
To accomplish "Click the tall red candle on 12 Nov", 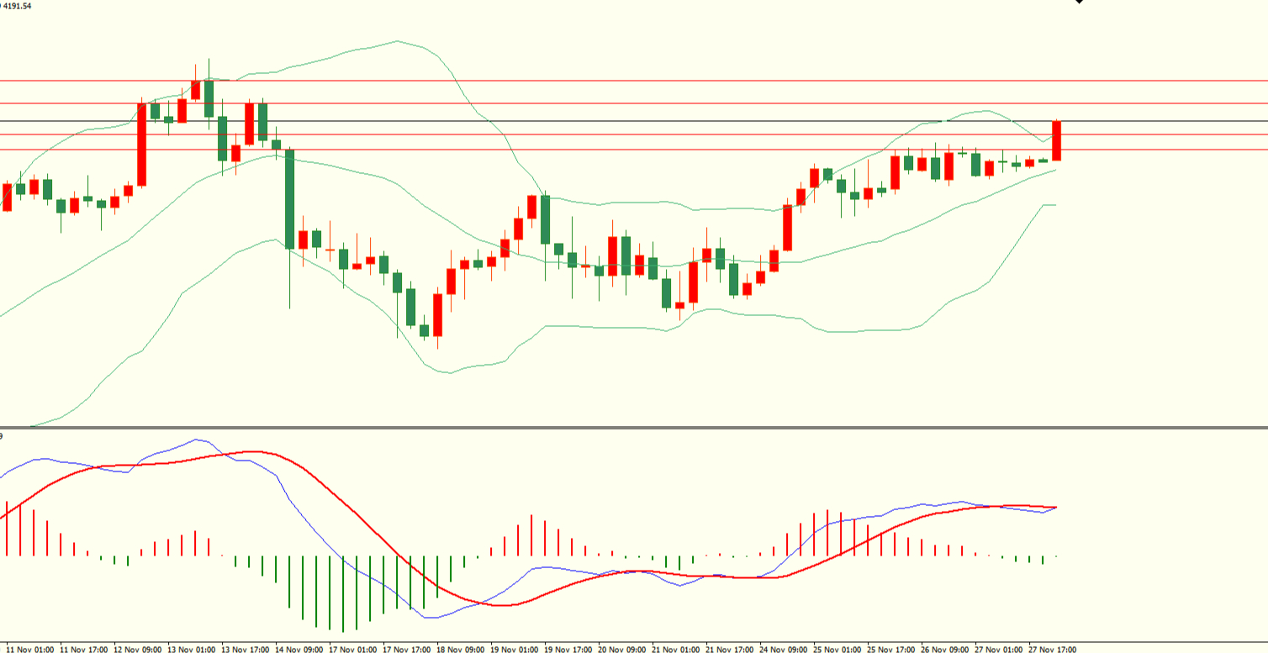I will pos(141,145).
